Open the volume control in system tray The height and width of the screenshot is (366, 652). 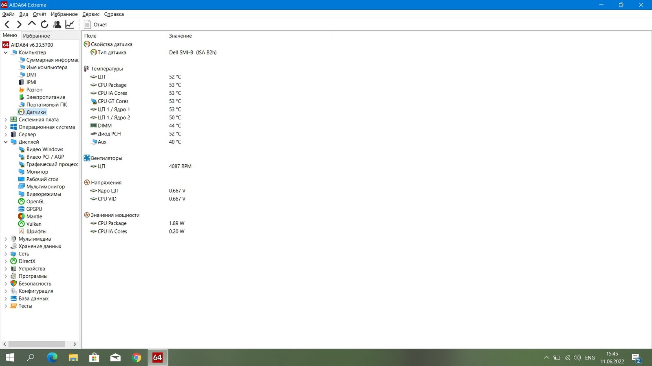coord(577,358)
